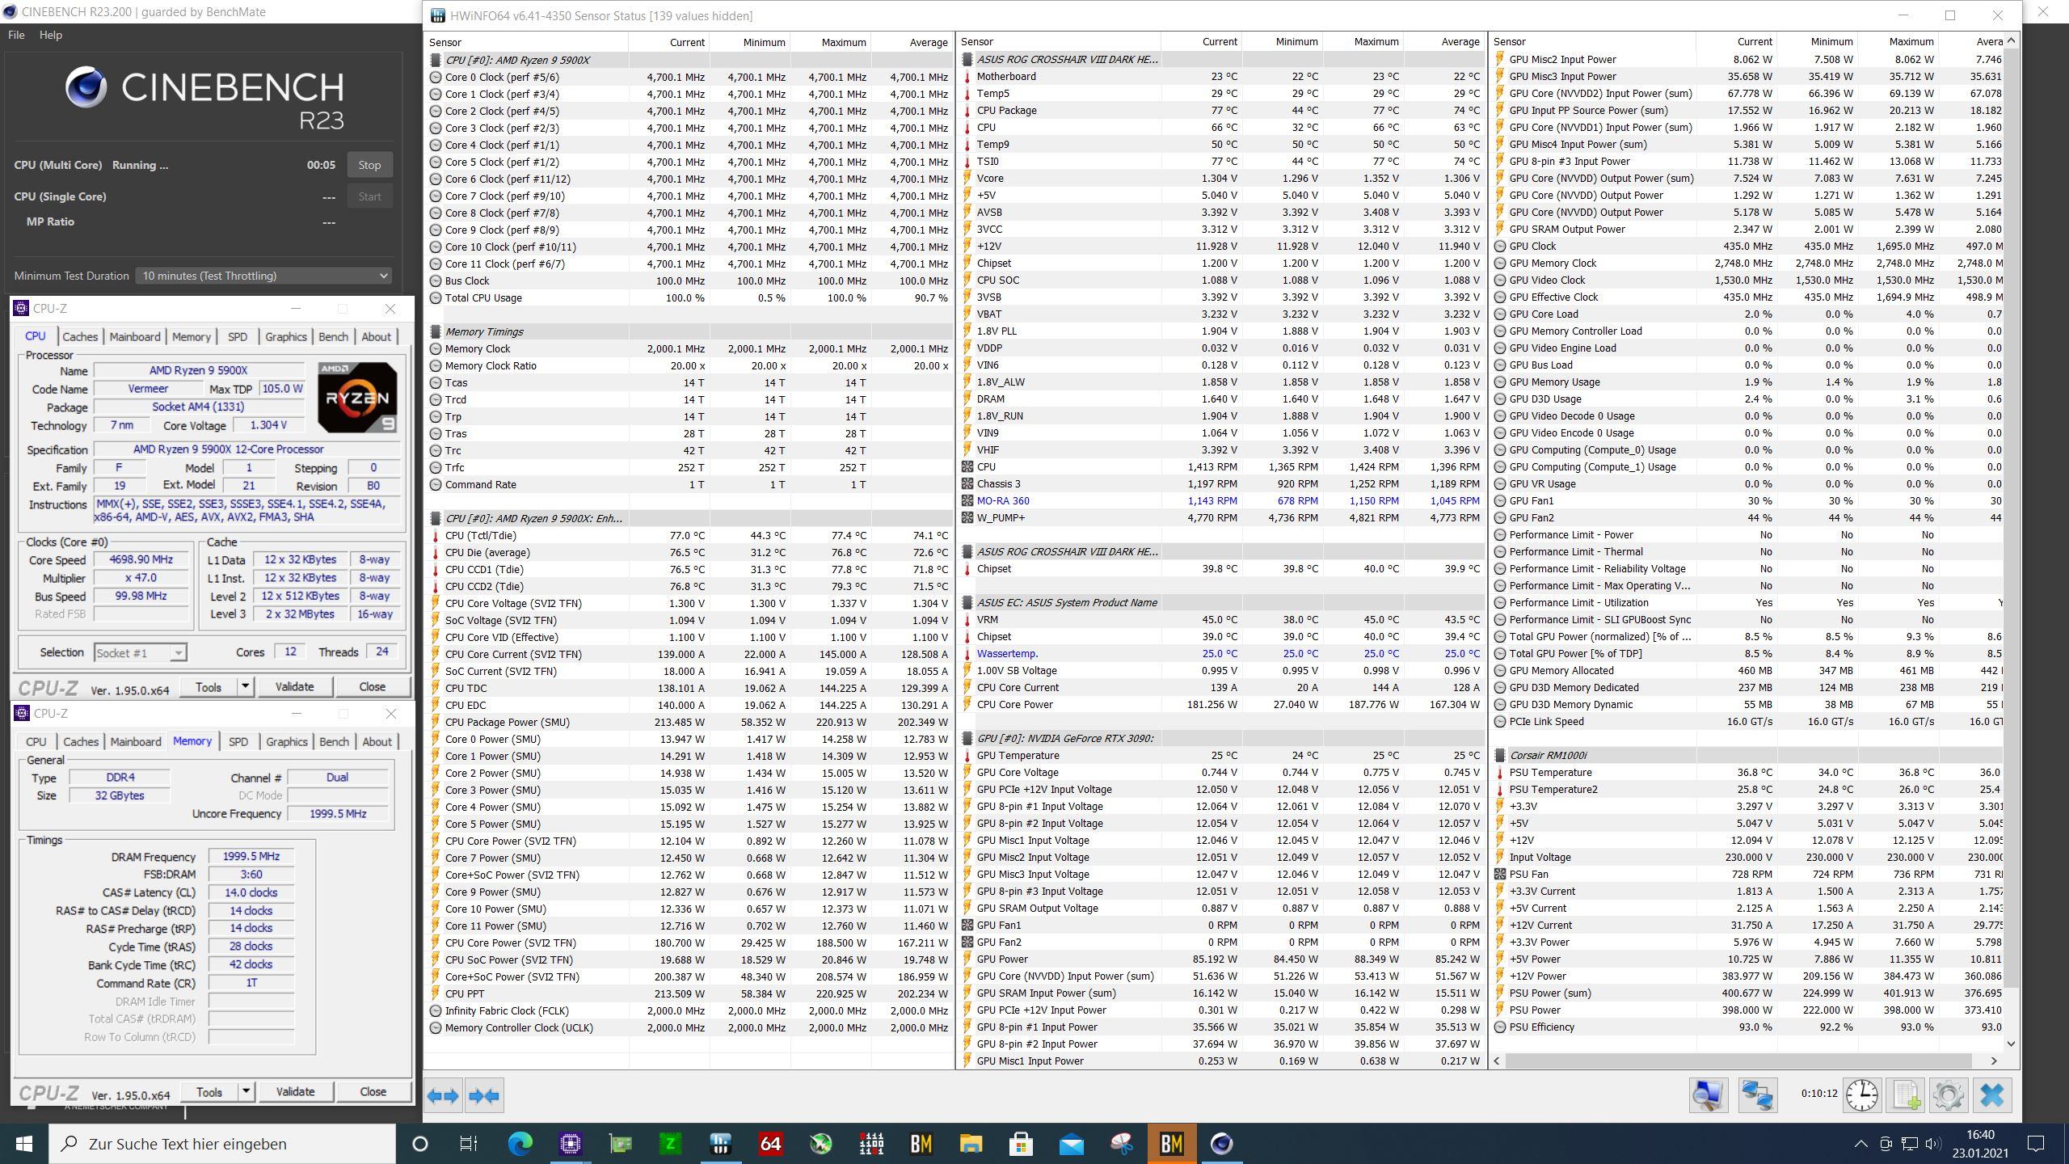Open HWiNFO taskbar icon with bars

pos(720,1143)
